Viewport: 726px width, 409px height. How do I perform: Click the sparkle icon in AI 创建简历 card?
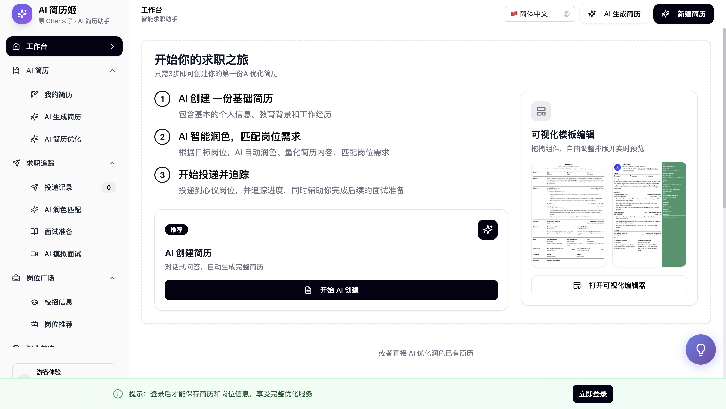[487, 230]
